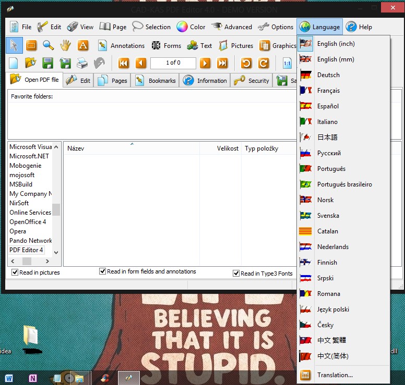Image resolution: width=405 pixels, height=385 pixels.
Task: Choose Español language
Action: point(343,106)
